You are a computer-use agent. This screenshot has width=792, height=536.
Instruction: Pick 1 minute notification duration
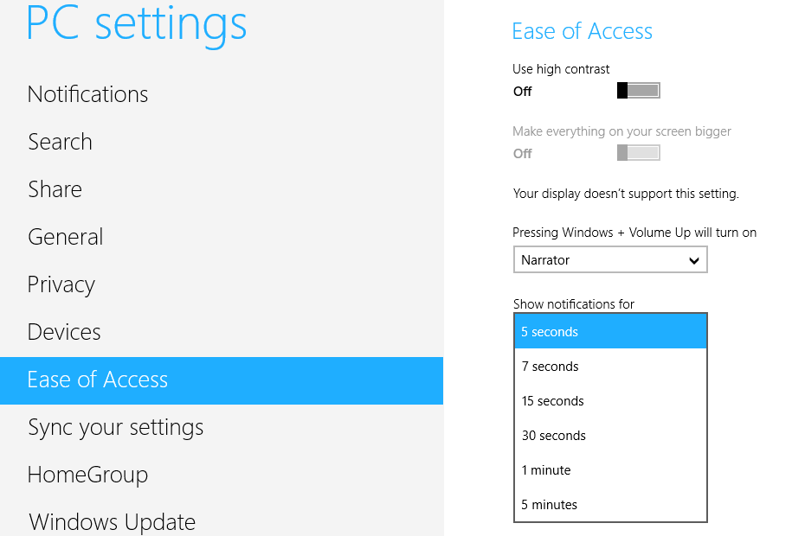(x=610, y=470)
